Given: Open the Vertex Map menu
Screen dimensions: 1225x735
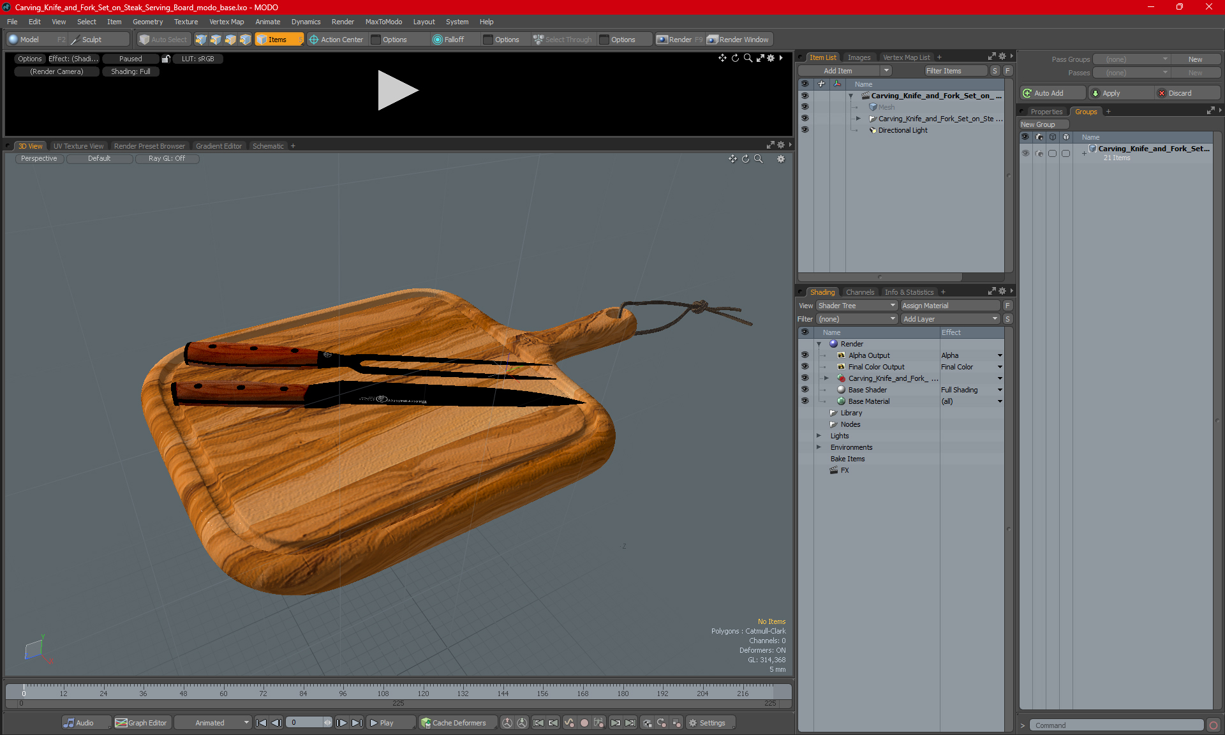Looking at the screenshot, I should pos(226,22).
